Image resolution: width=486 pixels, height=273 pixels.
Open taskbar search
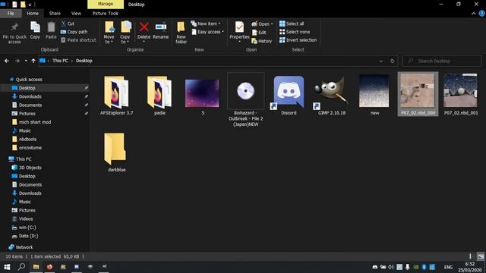click(x=21, y=267)
